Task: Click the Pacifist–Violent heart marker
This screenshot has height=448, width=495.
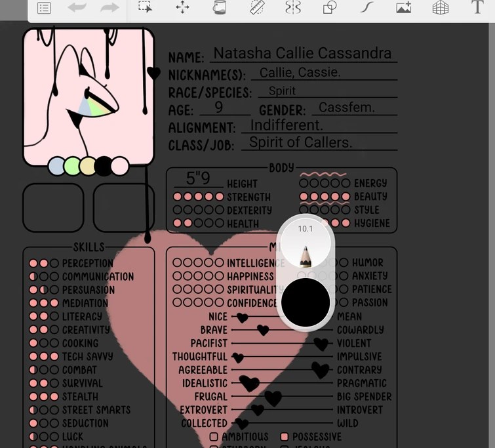Action: [321, 344]
